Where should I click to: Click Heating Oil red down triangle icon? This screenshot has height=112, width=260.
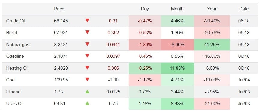coord(87,68)
